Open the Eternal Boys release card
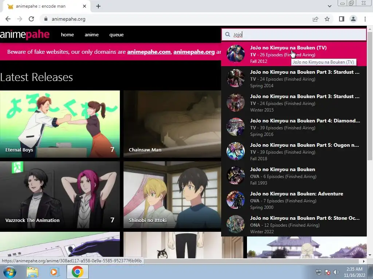This screenshot has width=373, height=279. [x=60, y=124]
